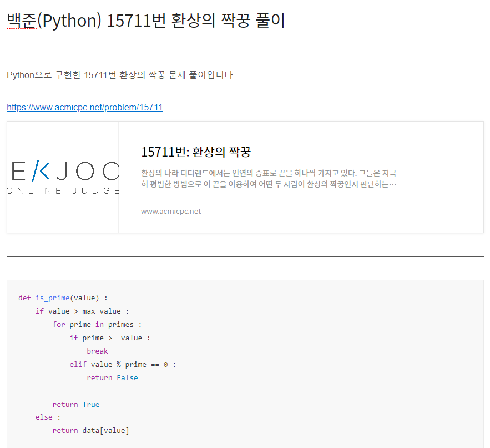Open the link card title 15711번: 환상의 짝꿍
490x448 pixels.
pos(196,152)
